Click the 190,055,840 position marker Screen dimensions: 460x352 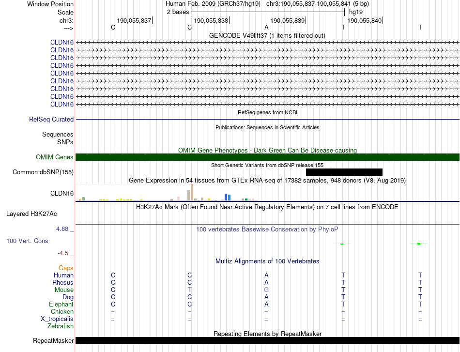coord(365,20)
